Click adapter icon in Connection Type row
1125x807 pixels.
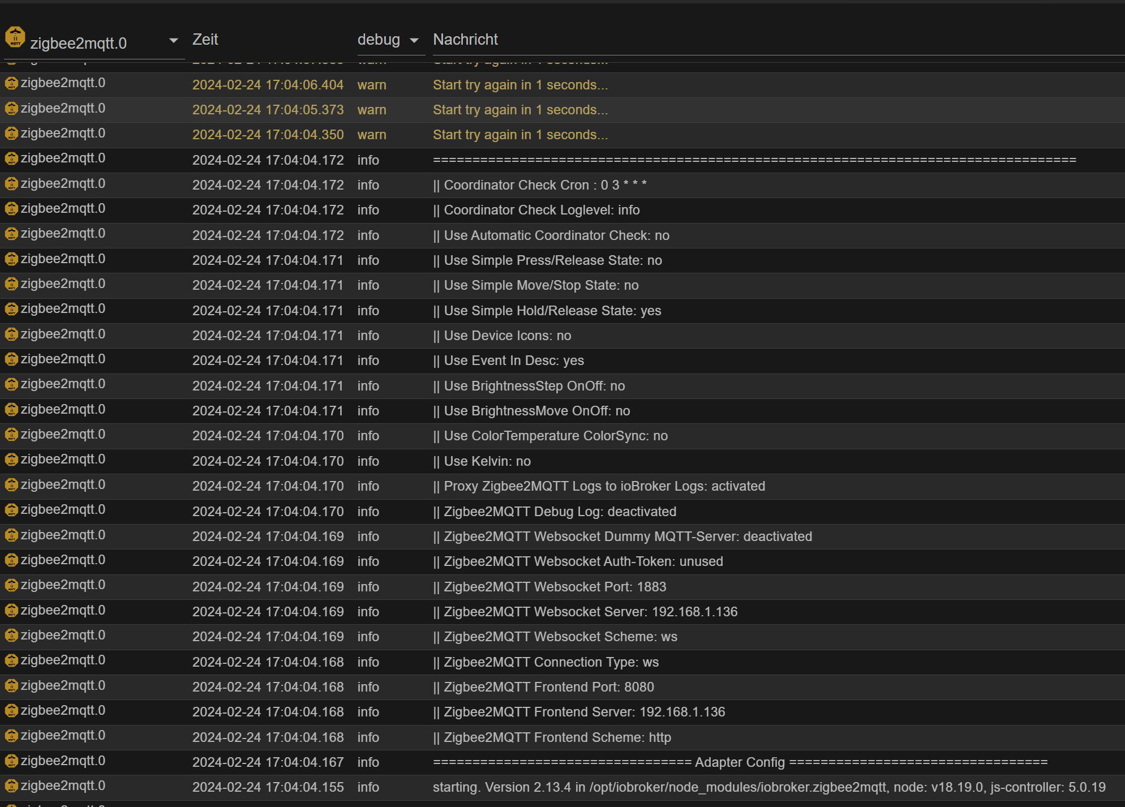[x=11, y=660]
